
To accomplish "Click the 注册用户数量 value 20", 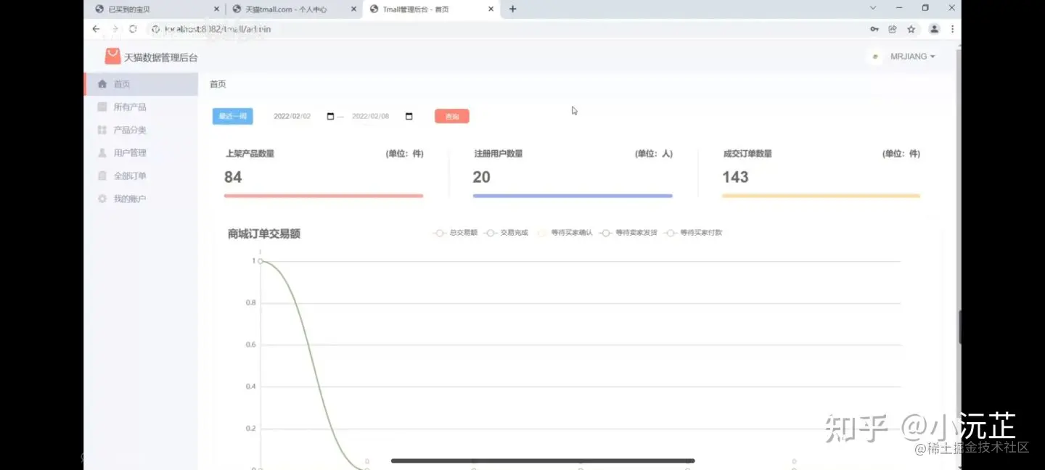I will tap(482, 177).
